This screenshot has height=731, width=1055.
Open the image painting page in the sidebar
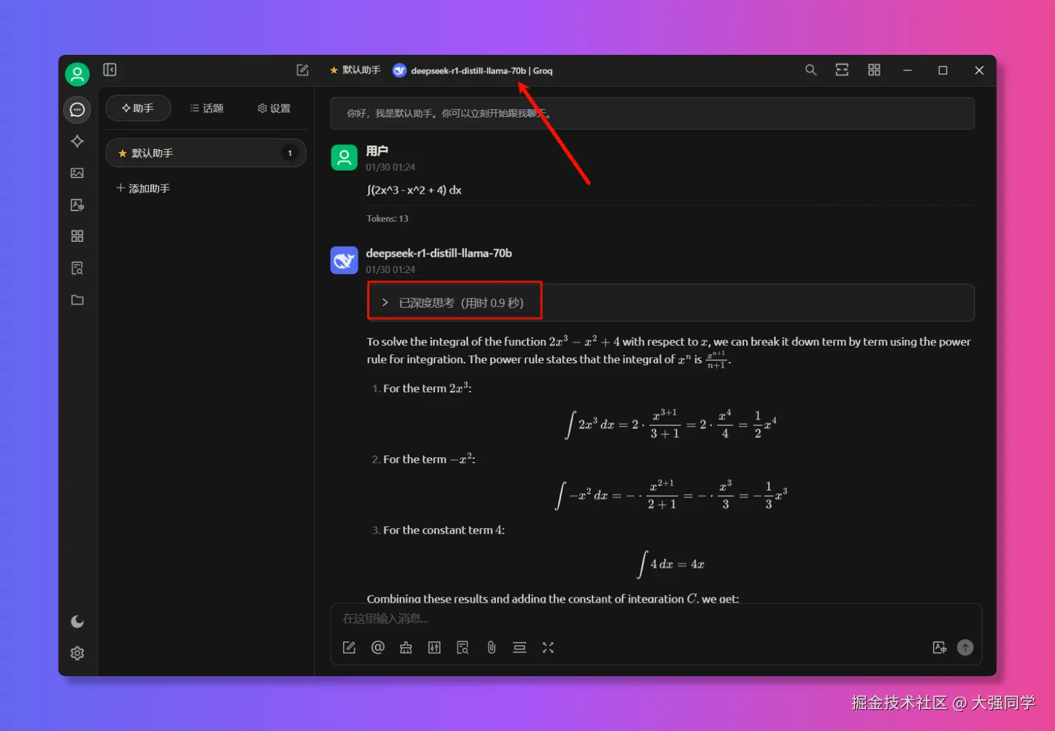tap(77, 173)
